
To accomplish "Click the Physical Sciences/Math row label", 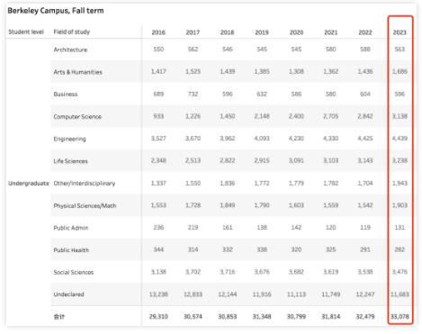I will (x=85, y=205).
